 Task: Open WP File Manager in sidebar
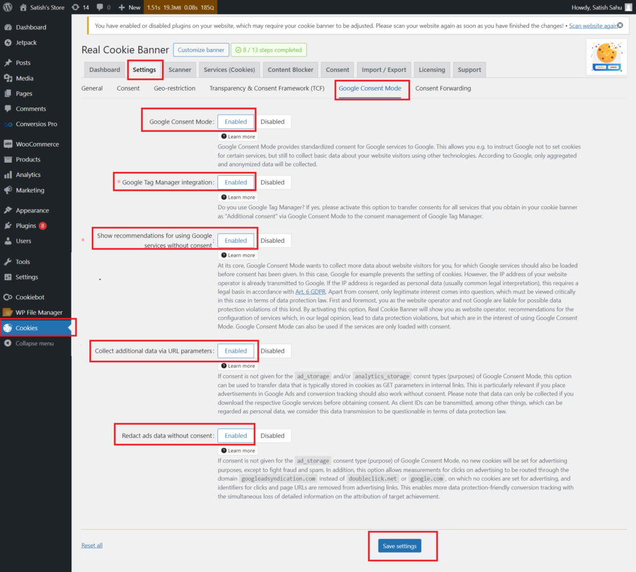(x=39, y=313)
